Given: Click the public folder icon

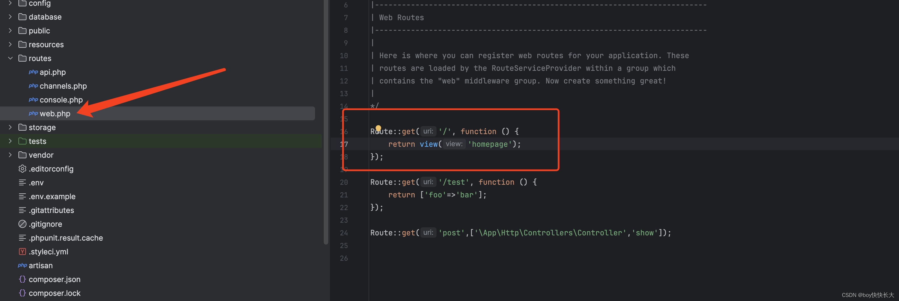Looking at the screenshot, I should pyautogui.click(x=22, y=31).
